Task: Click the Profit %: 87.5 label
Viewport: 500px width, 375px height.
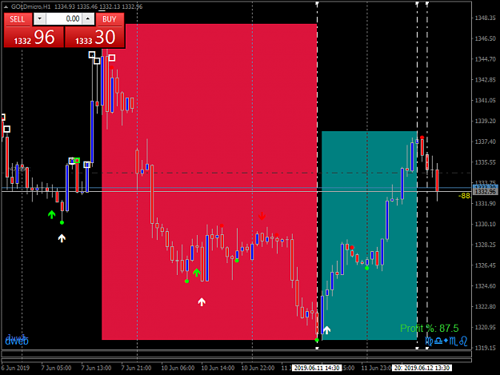Action: pos(430,328)
